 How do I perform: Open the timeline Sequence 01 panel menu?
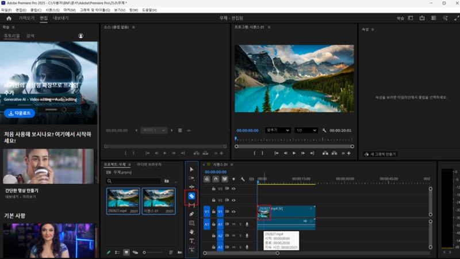232,165
